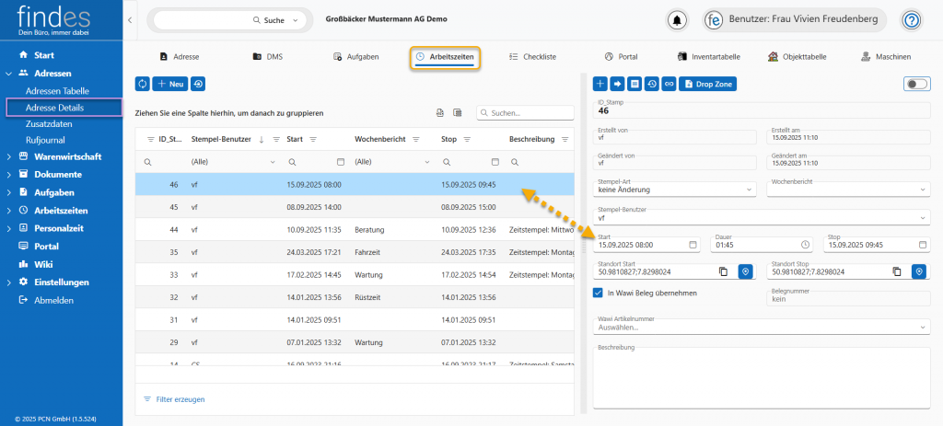
Task: Open the Stempel-Art dropdown
Action: tap(674, 190)
